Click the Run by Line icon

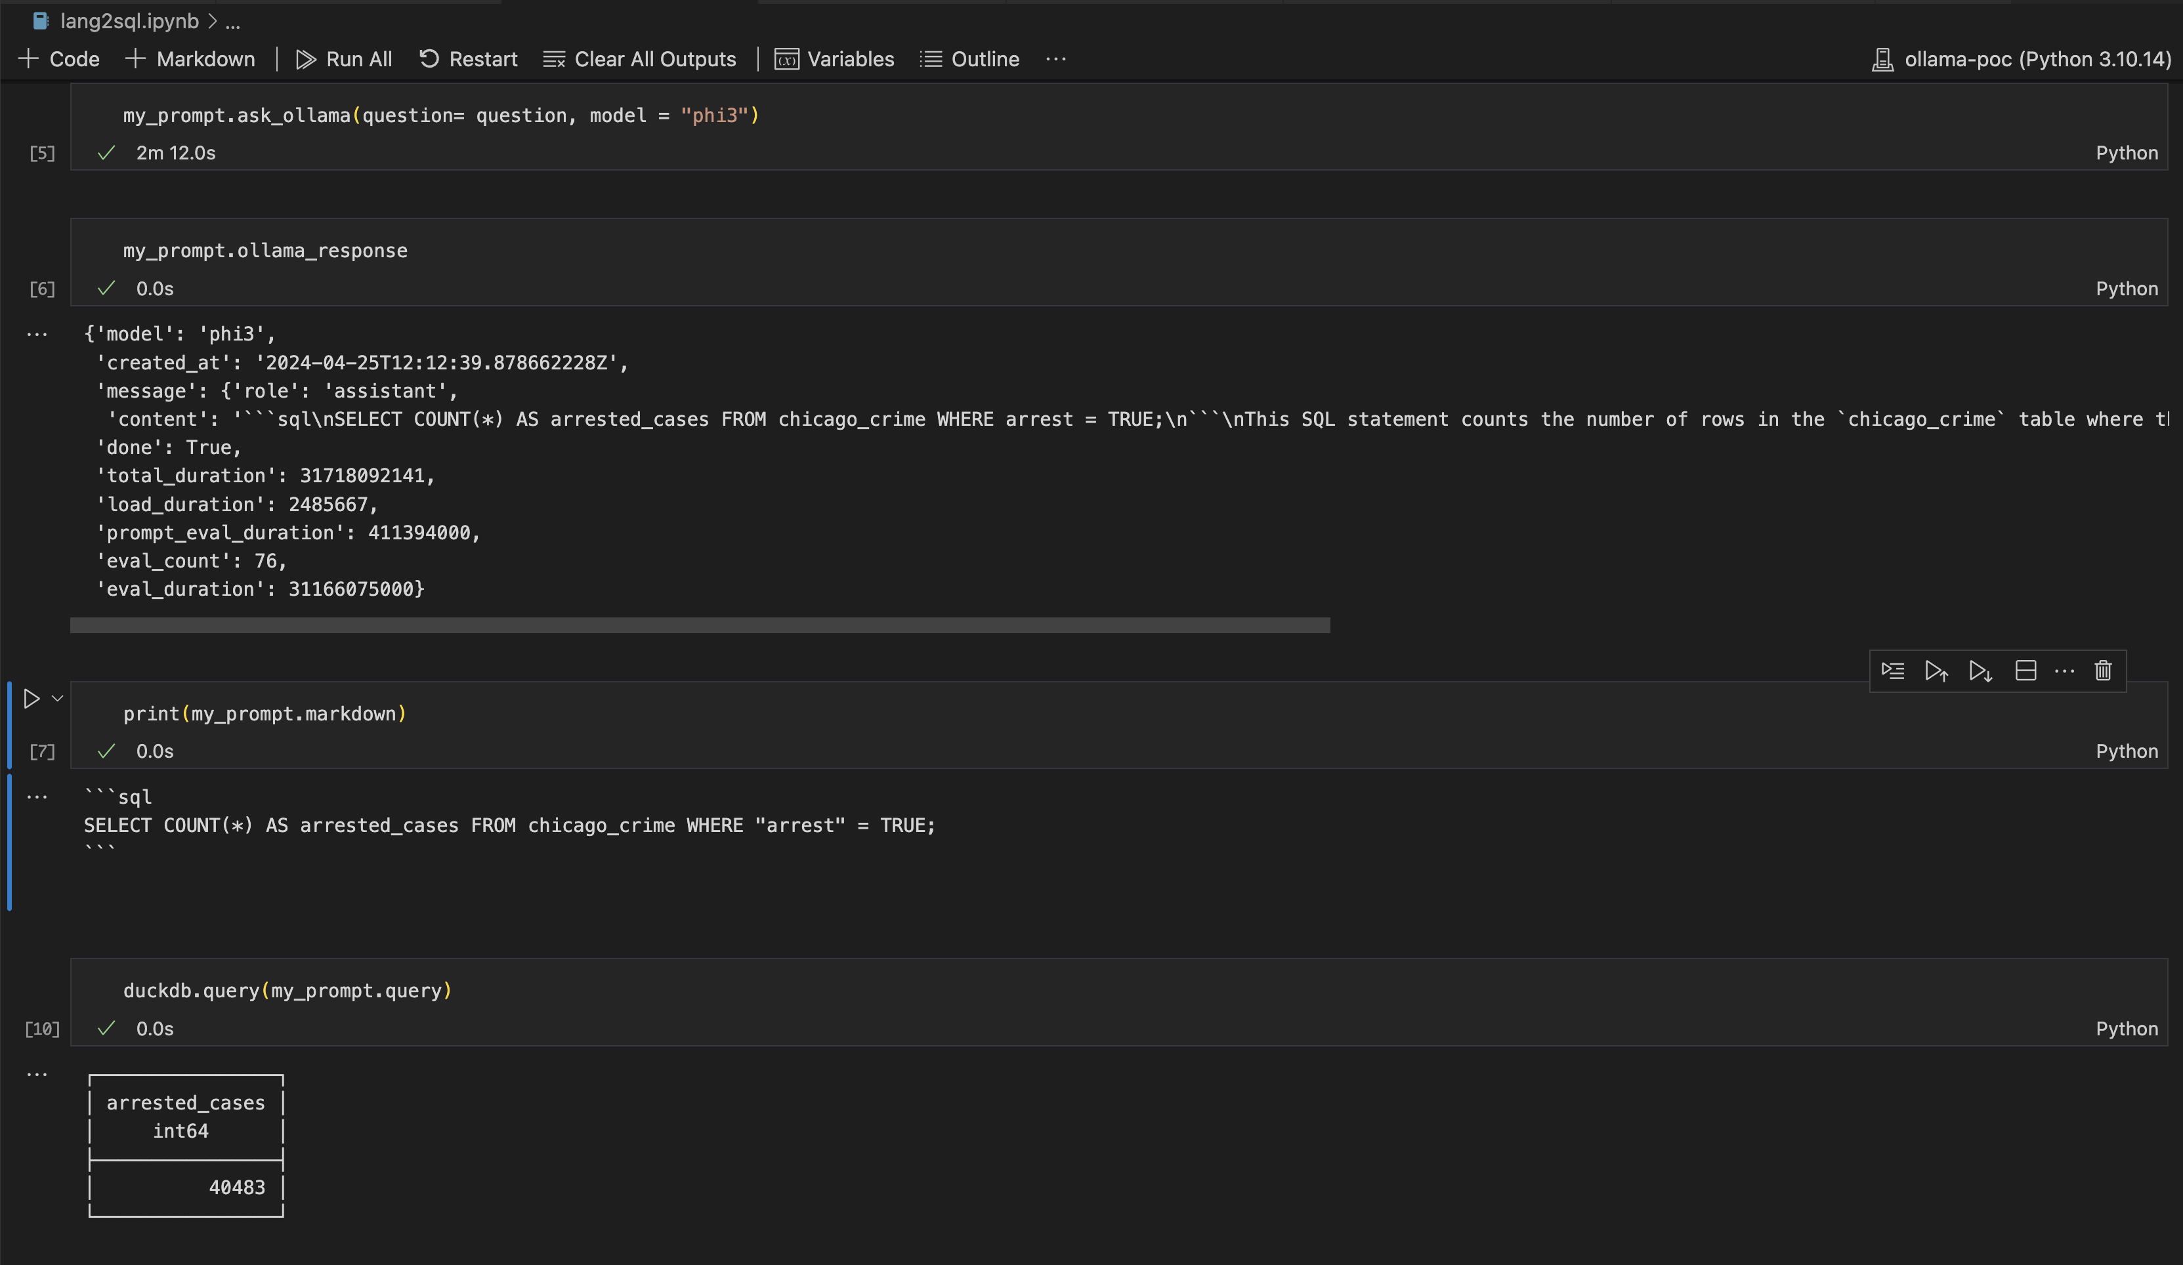[x=1893, y=671]
